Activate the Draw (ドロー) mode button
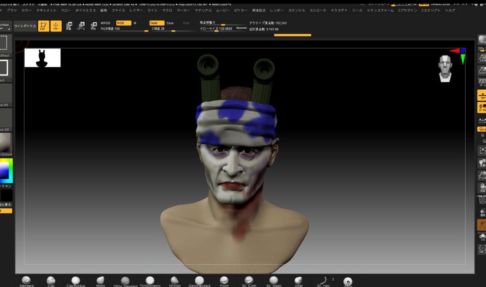Screen dimensions: 486x287 coord(56,26)
